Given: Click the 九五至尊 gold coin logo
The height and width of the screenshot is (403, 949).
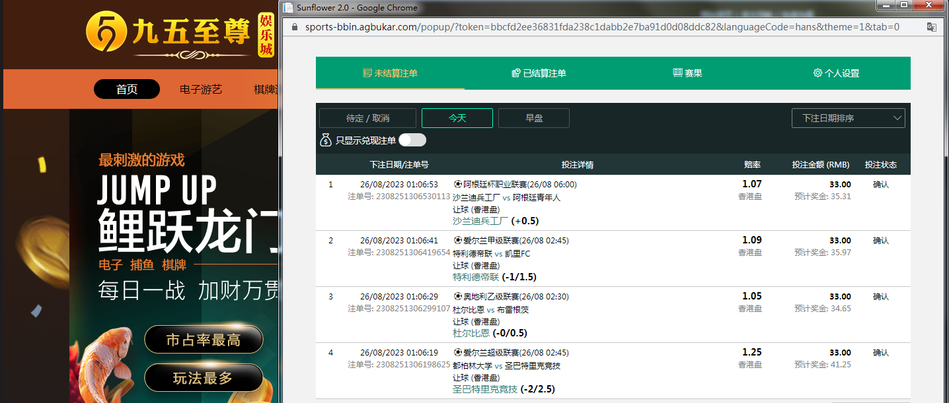Looking at the screenshot, I should (105, 33).
